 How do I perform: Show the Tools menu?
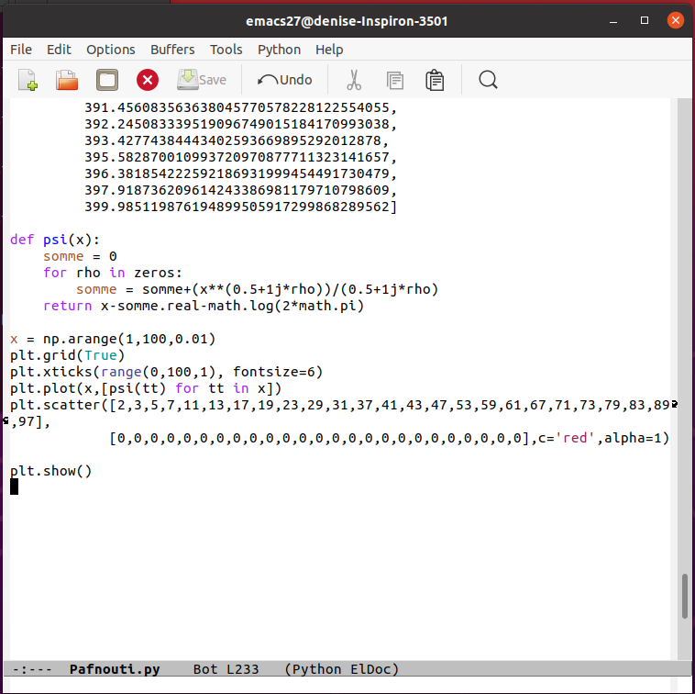226,50
